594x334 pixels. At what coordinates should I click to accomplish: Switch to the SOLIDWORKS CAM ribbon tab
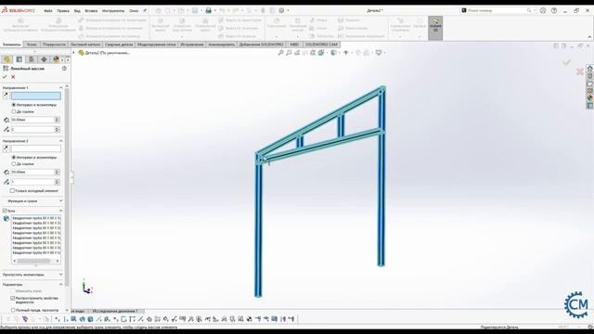pos(321,45)
